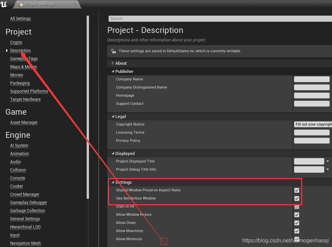The height and width of the screenshot is (247, 332).
Task: Click the left category list scrollbar
Action: [x=88, y=107]
